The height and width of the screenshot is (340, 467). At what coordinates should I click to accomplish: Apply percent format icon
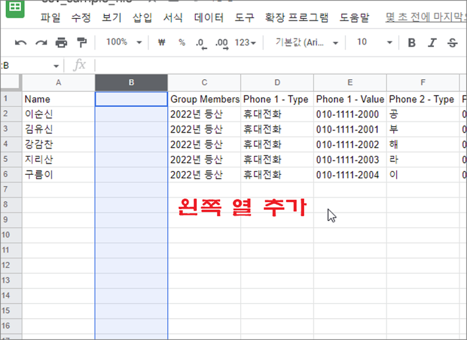click(181, 42)
